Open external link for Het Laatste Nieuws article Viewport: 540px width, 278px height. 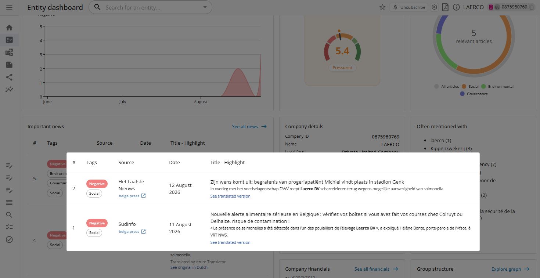(x=144, y=196)
